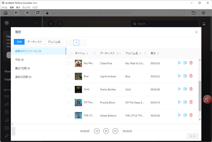Delete the Dierks Bentley Gold track
Image resolution: width=212 pixels, height=142 pixels.
tap(191, 89)
